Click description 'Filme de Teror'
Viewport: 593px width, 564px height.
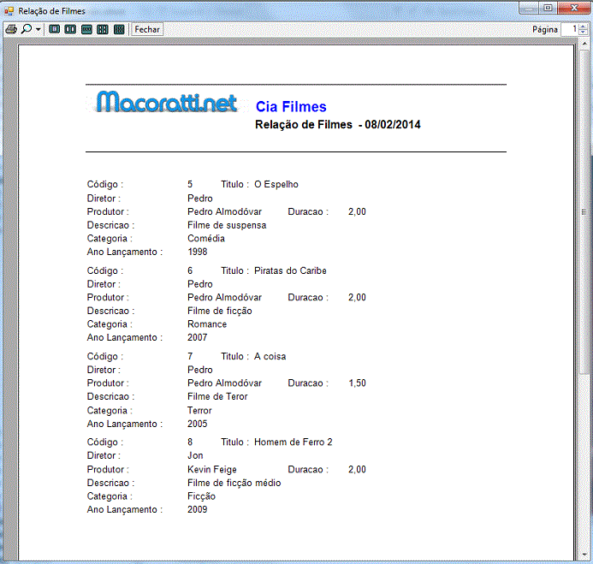tap(217, 396)
